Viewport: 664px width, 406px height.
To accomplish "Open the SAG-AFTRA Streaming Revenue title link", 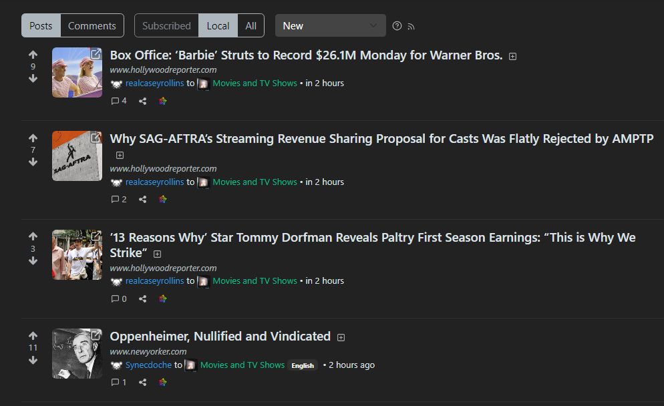I will coord(381,138).
